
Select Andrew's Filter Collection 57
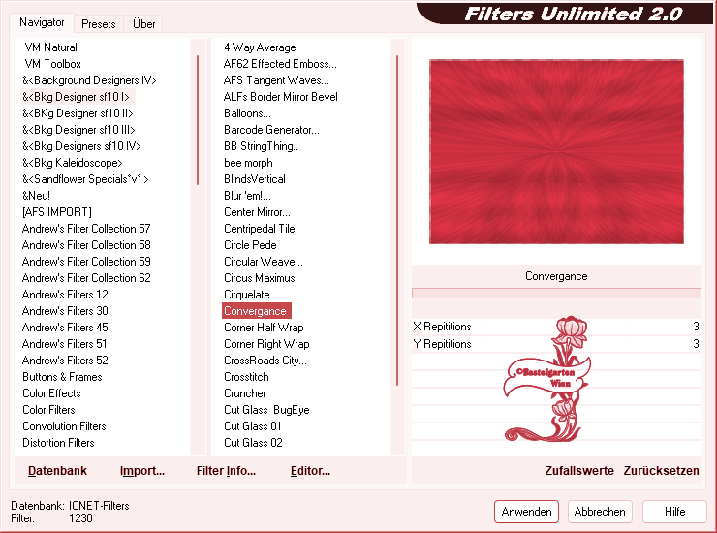point(86,229)
